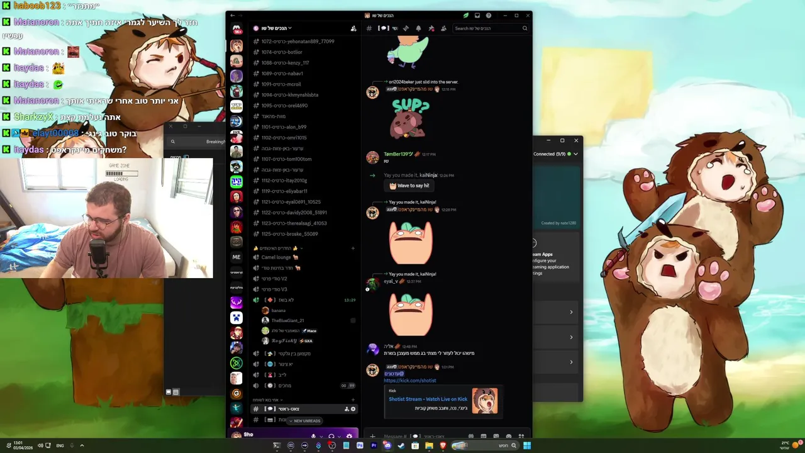Screen dimensions: 805x453
Task: Open Discord direct messages home icon
Action: [x=236, y=29]
